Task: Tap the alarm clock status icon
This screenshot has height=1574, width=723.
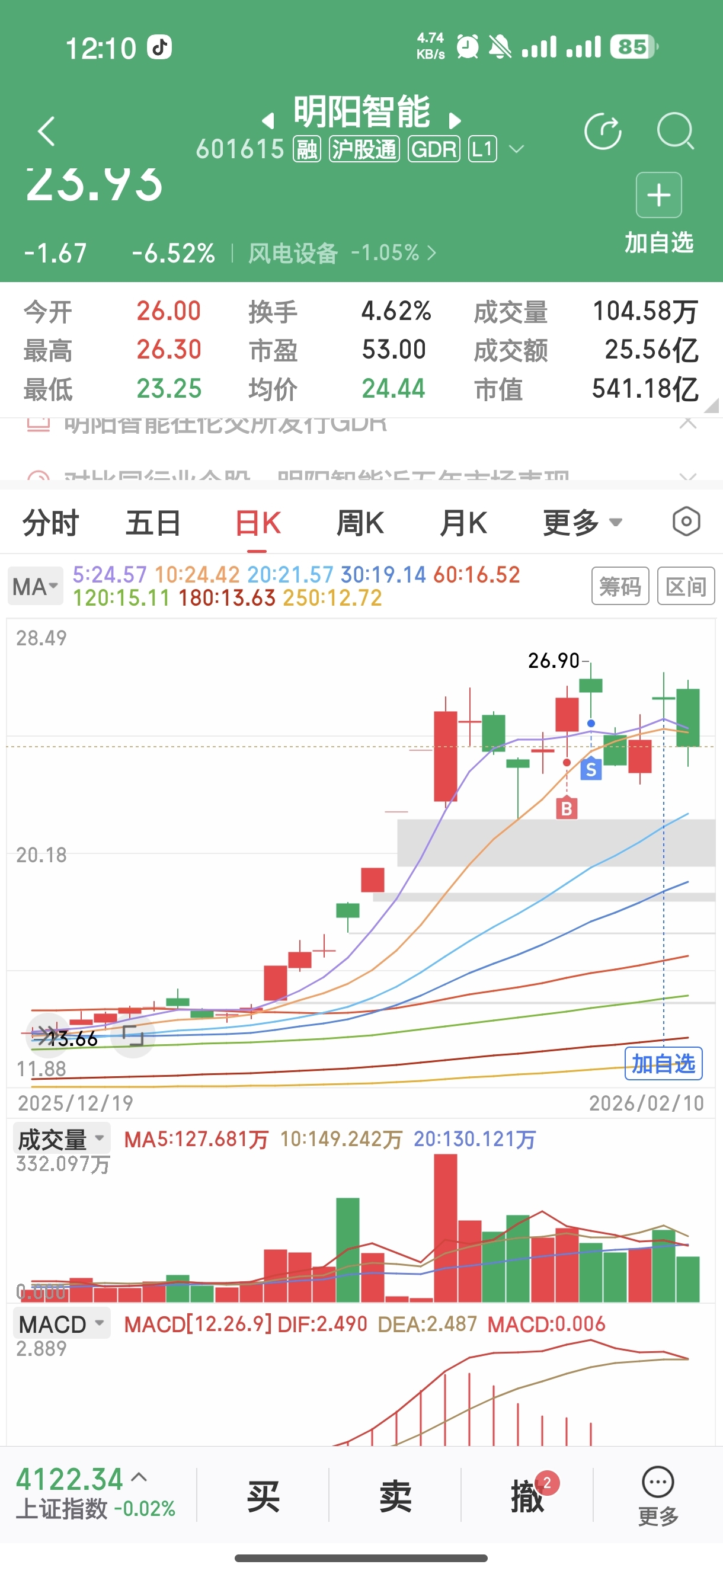Action: click(x=468, y=47)
